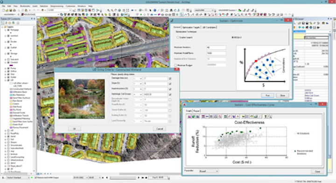Click OK in LID Siting Criteria
The width and height of the screenshot is (336, 183).
point(74,129)
